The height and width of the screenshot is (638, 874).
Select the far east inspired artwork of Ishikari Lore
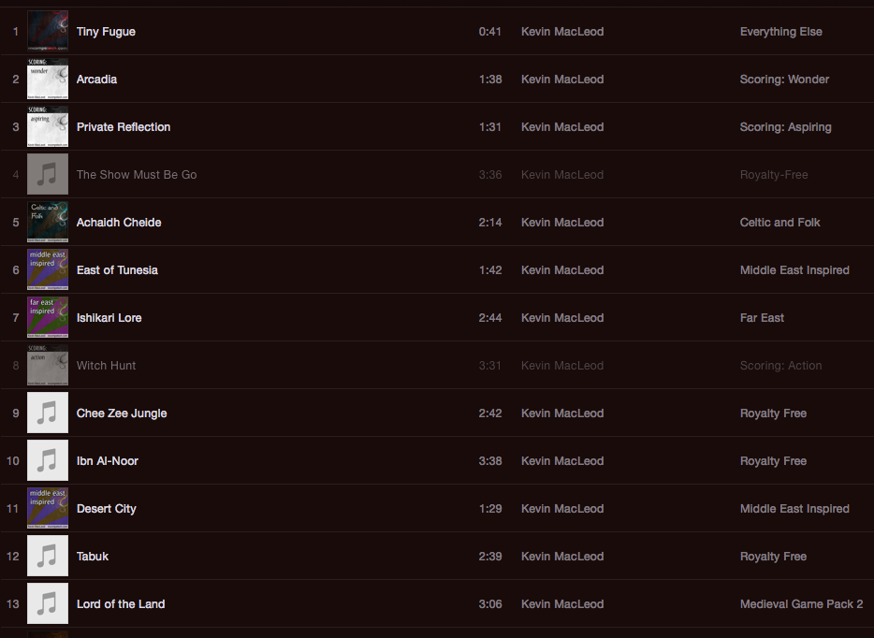[x=48, y=318]
